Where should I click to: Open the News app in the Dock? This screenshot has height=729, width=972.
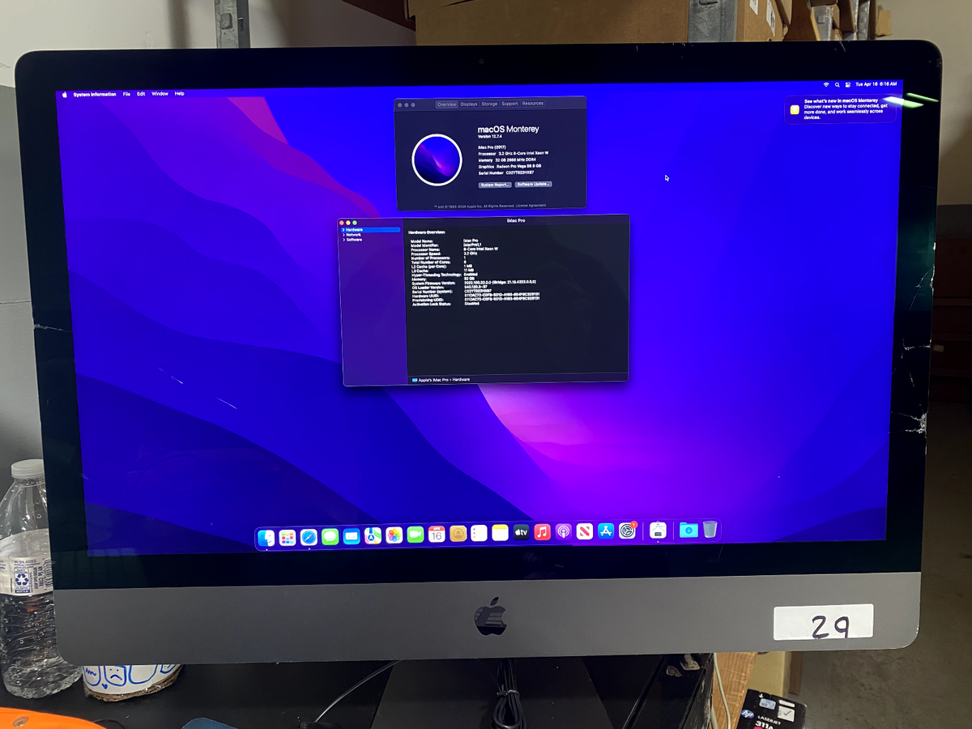(x=583, y=533)
